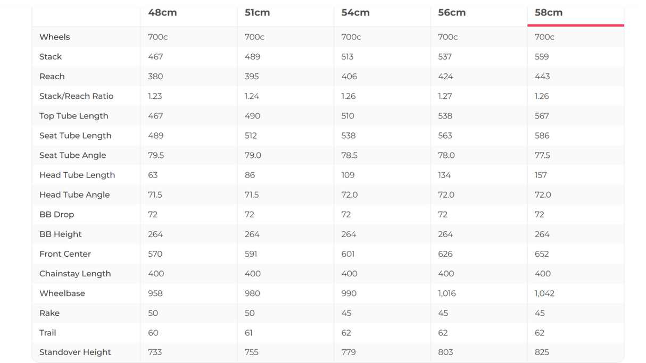This screenshot has height=363, width=646.
Task: Select the Top Tube Length label
Action: coord(73,116)
